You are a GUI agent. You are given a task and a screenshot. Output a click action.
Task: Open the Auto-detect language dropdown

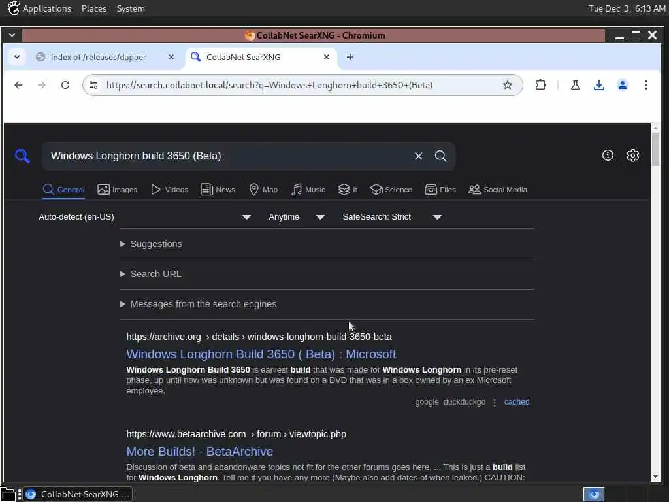click(144, 217)
